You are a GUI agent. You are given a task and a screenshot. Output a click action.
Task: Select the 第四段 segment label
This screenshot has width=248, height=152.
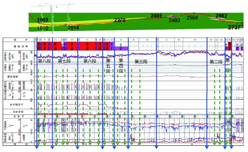[121, 65]
